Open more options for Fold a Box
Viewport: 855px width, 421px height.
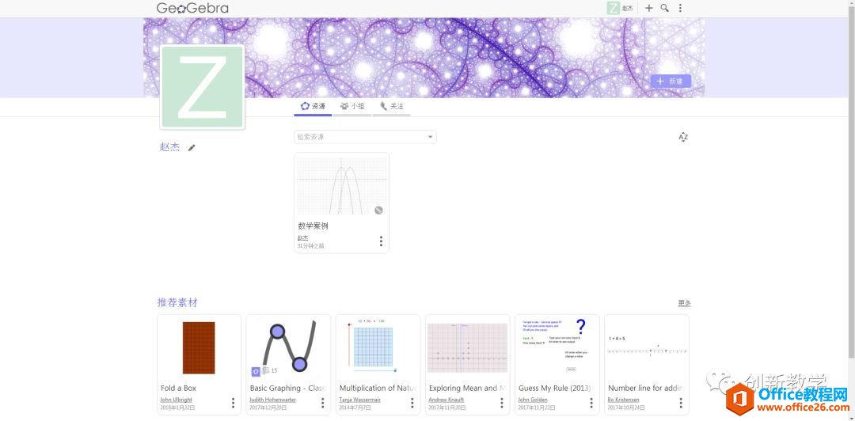pyautogui.click(x=233, y=403)
